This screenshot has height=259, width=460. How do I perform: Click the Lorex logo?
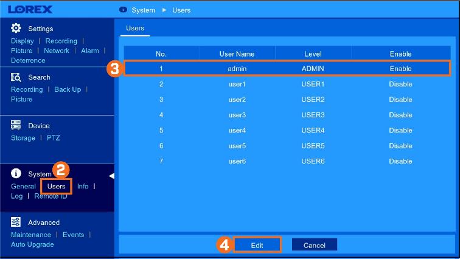click(x=30, y=10)
